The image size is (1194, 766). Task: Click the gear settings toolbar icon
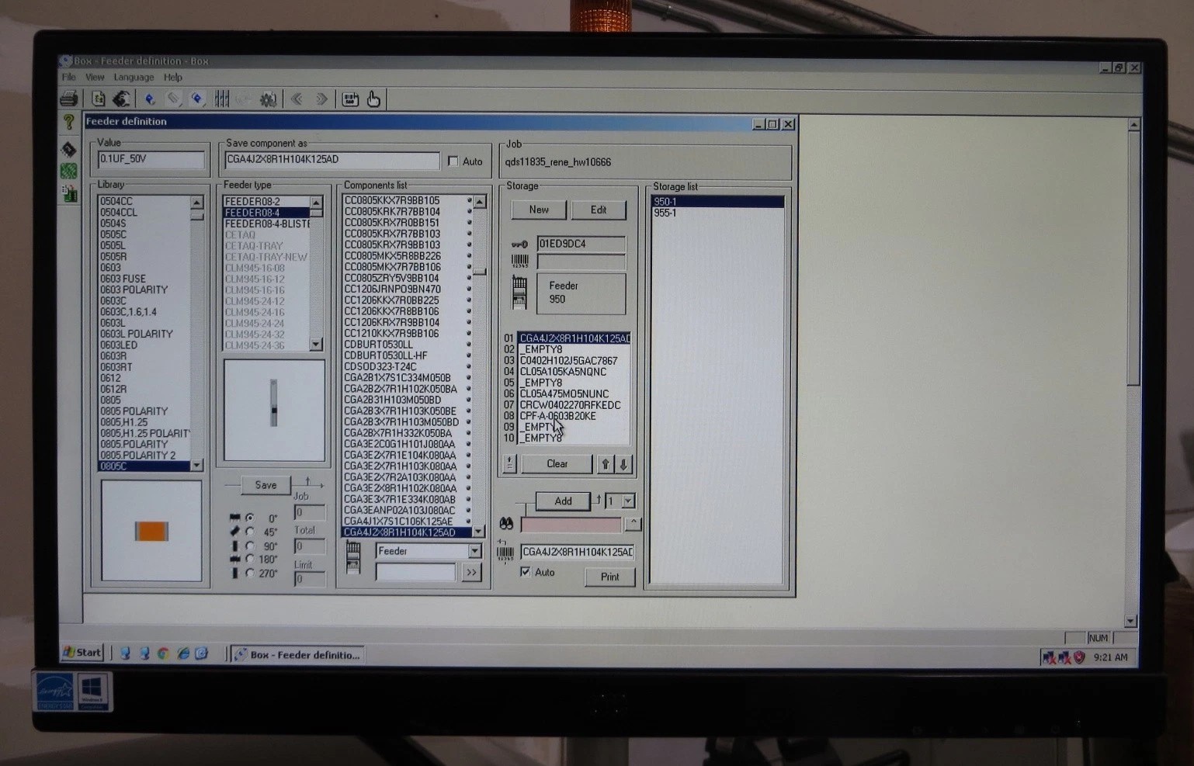268,99
